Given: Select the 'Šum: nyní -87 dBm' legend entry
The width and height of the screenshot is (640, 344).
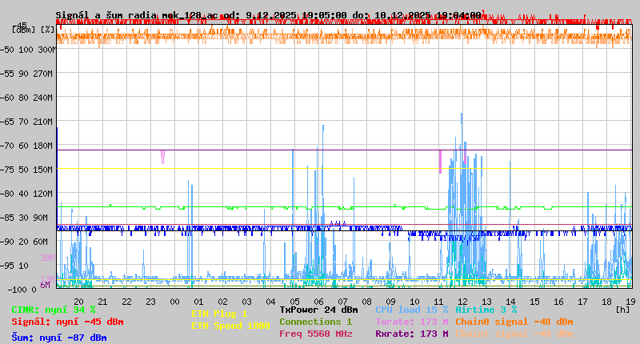Looking at the screenshot, I should click(58, 338).
